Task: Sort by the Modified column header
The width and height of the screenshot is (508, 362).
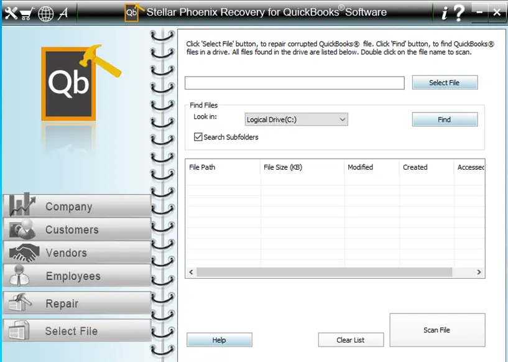Action: click(x=372, y=167)
